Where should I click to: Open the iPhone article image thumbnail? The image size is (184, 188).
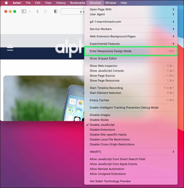pos(44,98)
